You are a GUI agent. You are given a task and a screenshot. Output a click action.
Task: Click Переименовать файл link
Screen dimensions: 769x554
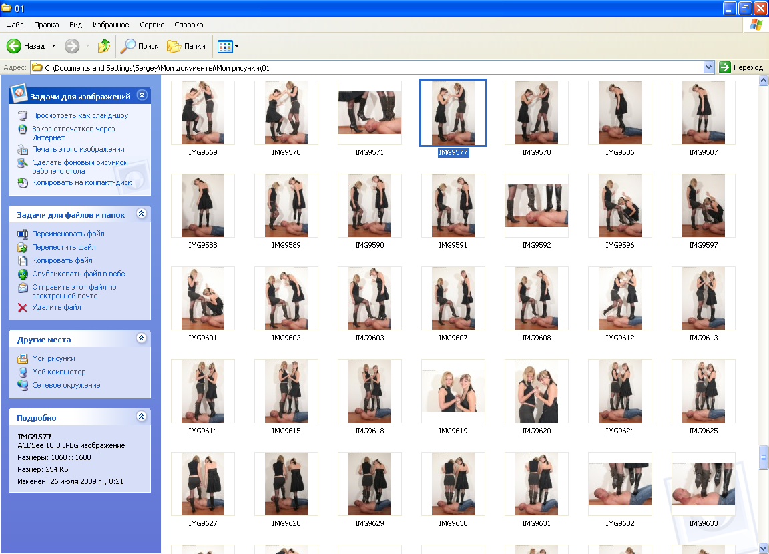pyautogui.click(x=68, y=234)
